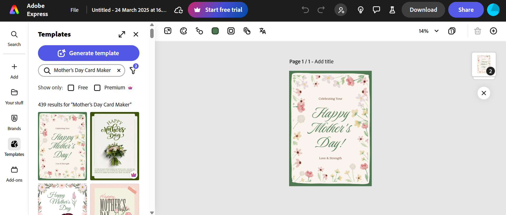Viewport: 506px width, 215px height.
Task: Download the design
Action: pyautogui.click(x=423, y=10)
